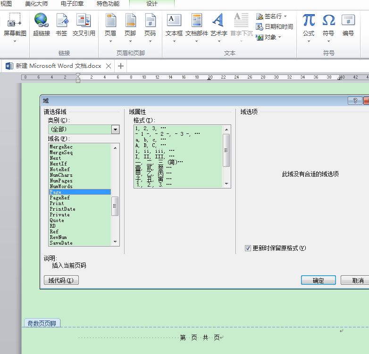The width and height of the screenshot is (369, 354).
Task: Click the Drop Cap (首字下沉) icon
Action: coord(241,20)
